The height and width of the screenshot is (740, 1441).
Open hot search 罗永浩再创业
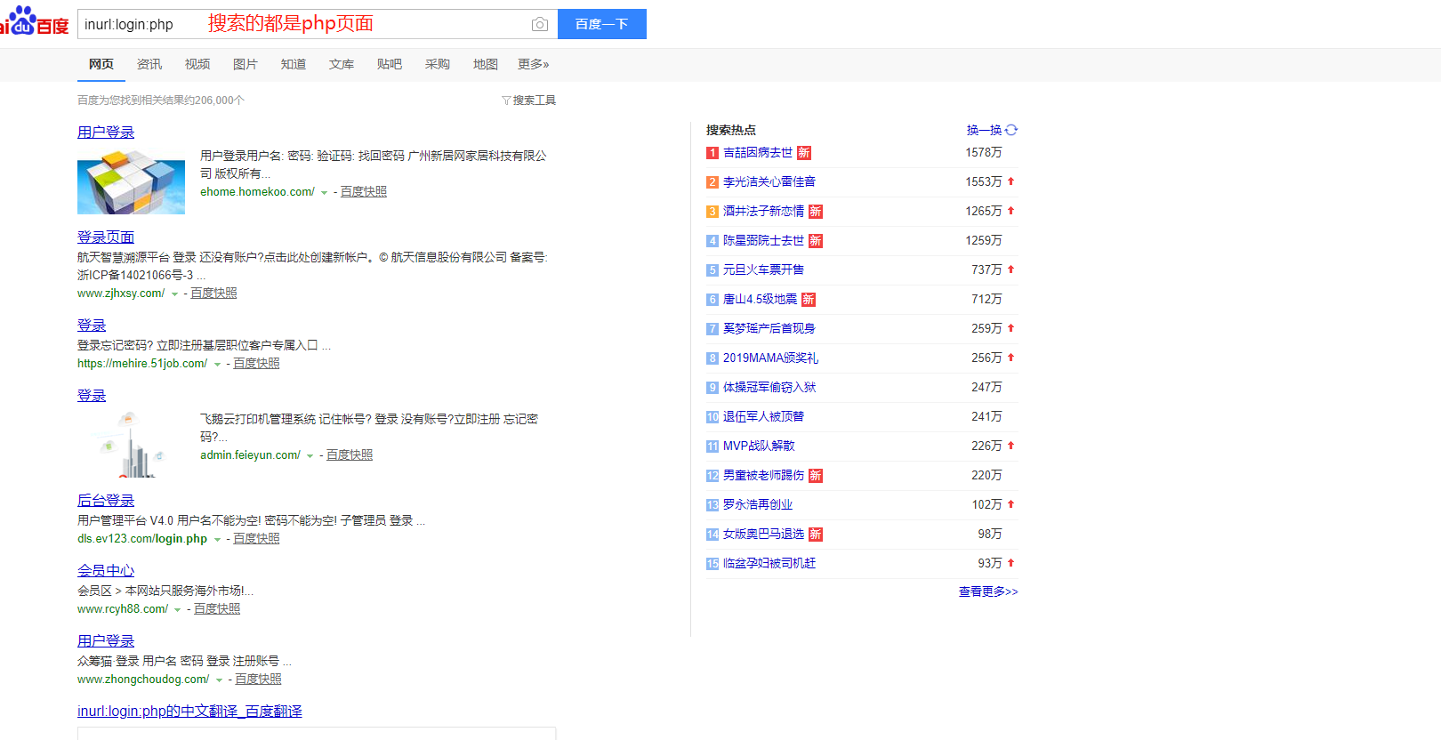[x=758, y=505]
